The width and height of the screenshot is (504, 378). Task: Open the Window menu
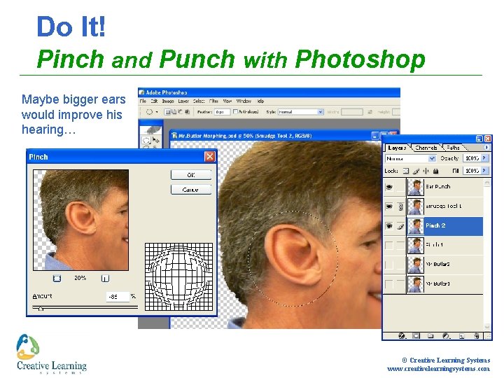click(x=244, y=101)
